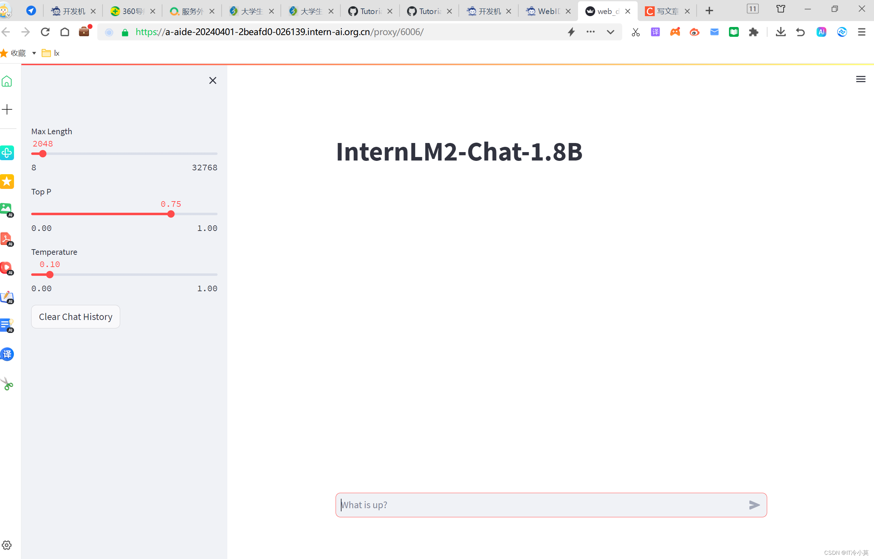Open the blue mail extension icon

(714, 32)
